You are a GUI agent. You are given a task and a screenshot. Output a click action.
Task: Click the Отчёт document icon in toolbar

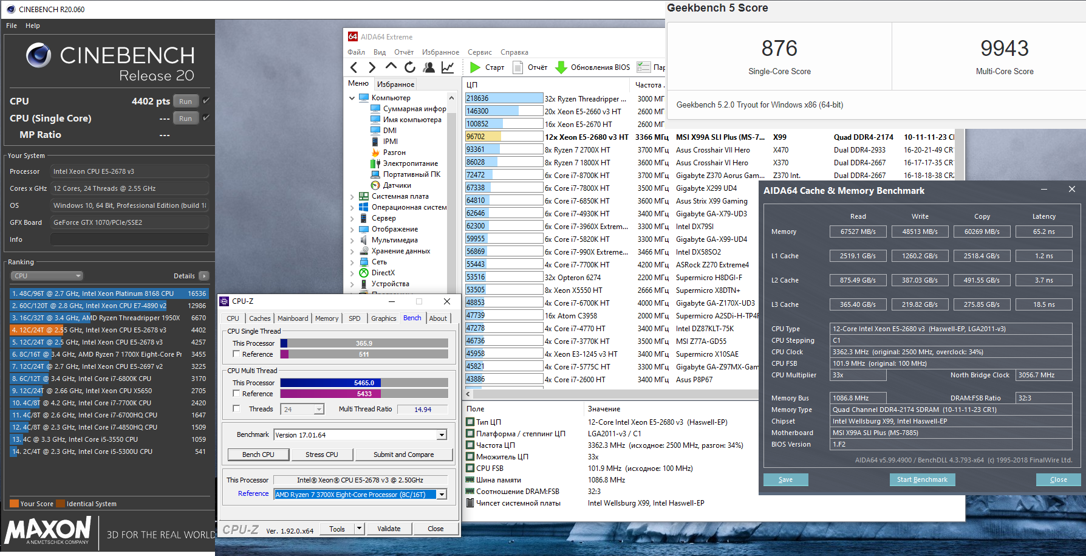[x=517, y=67]
